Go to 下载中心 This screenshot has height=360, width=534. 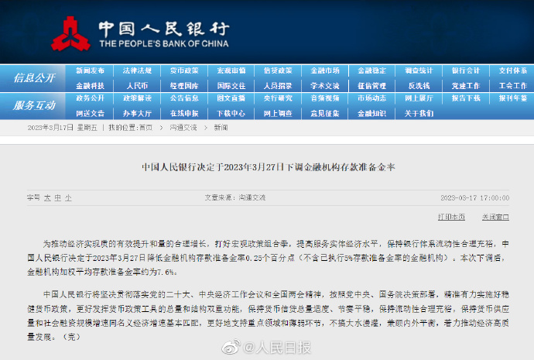231,113
